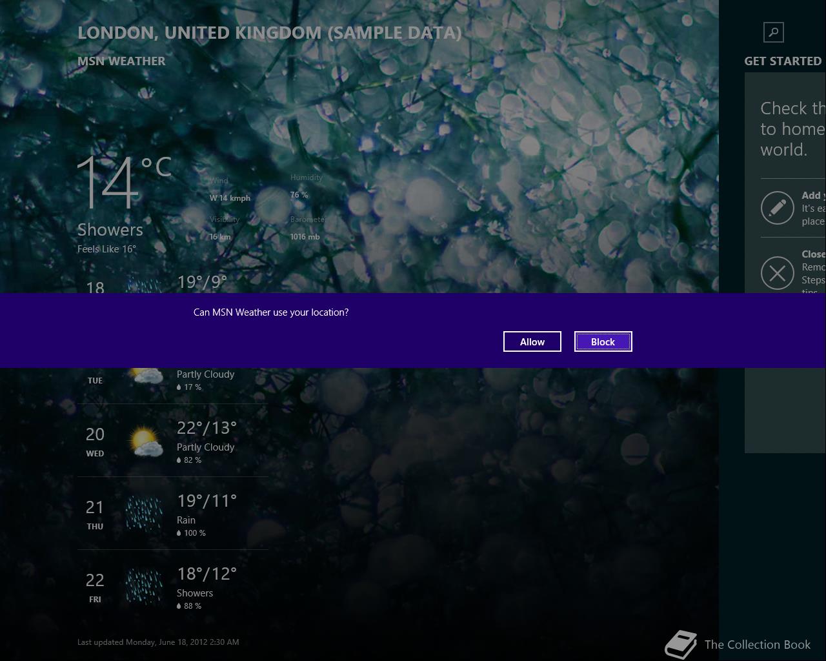Click the showers icon for Friday 22
826x661 pixels.
[144, 587]
